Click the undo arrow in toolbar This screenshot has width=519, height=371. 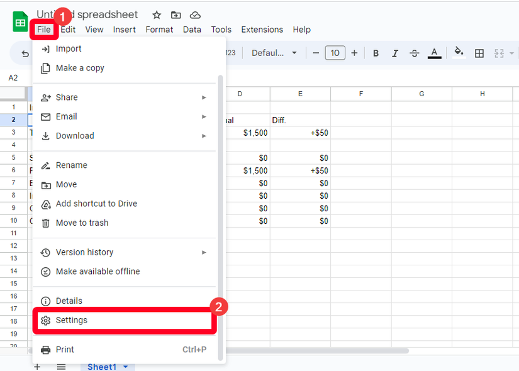pos(25,53)
